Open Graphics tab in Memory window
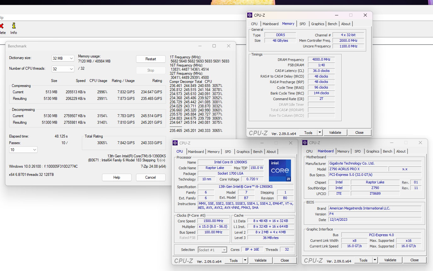This screenshot has height=271, width=433. [317, 24]
